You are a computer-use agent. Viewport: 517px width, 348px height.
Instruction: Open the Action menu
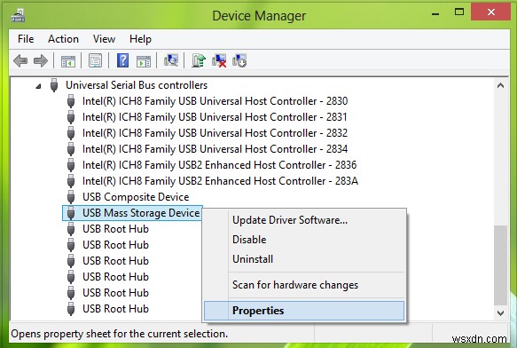(63, 39)
